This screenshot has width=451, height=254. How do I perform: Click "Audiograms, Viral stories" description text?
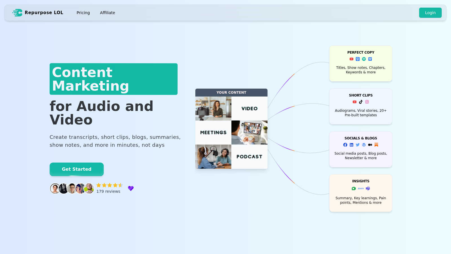(x=361, y=113)
